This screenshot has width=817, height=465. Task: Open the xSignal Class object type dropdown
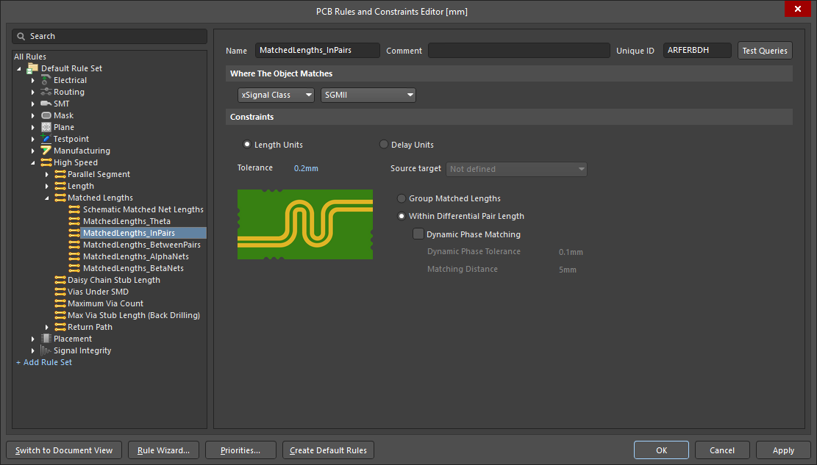277,95
